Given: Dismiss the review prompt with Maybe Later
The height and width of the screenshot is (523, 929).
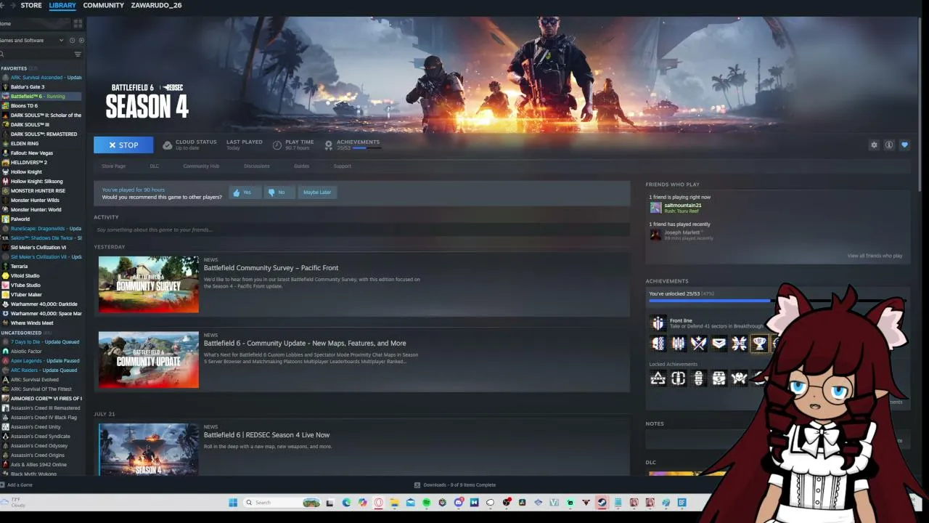Looking at the screenshot, I should point(317,192).
